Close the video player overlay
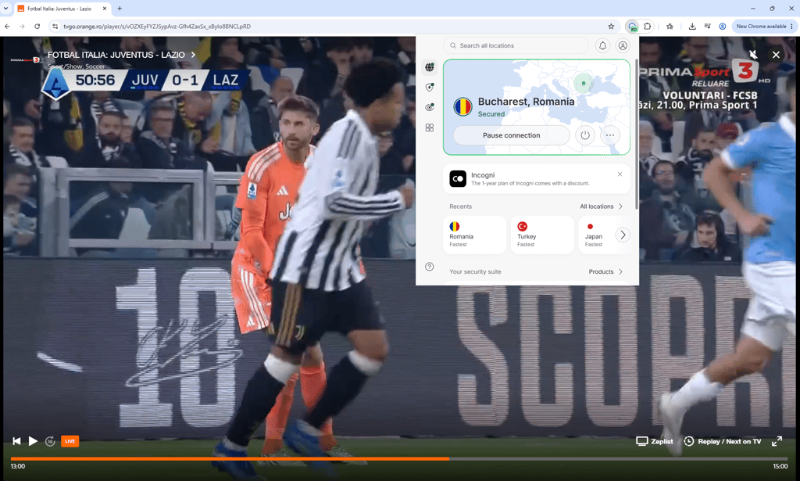800x481 pixels. click(776, 55)
